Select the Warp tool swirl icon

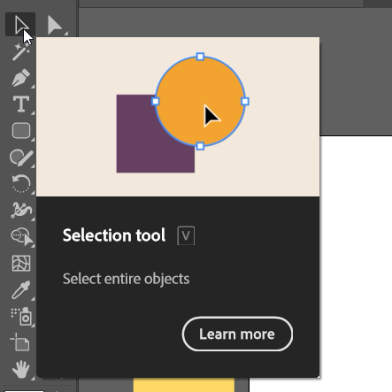(21, 210)
